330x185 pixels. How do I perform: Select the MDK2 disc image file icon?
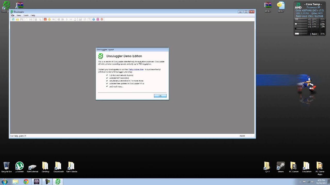280,7
